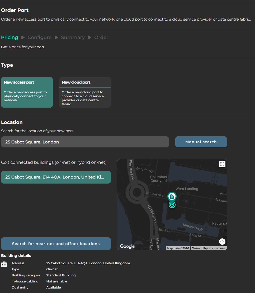Click the Columbus Courtyard label on map
Image resolution: width=255 pixels, height=293 pixels.
coord(158,179)
